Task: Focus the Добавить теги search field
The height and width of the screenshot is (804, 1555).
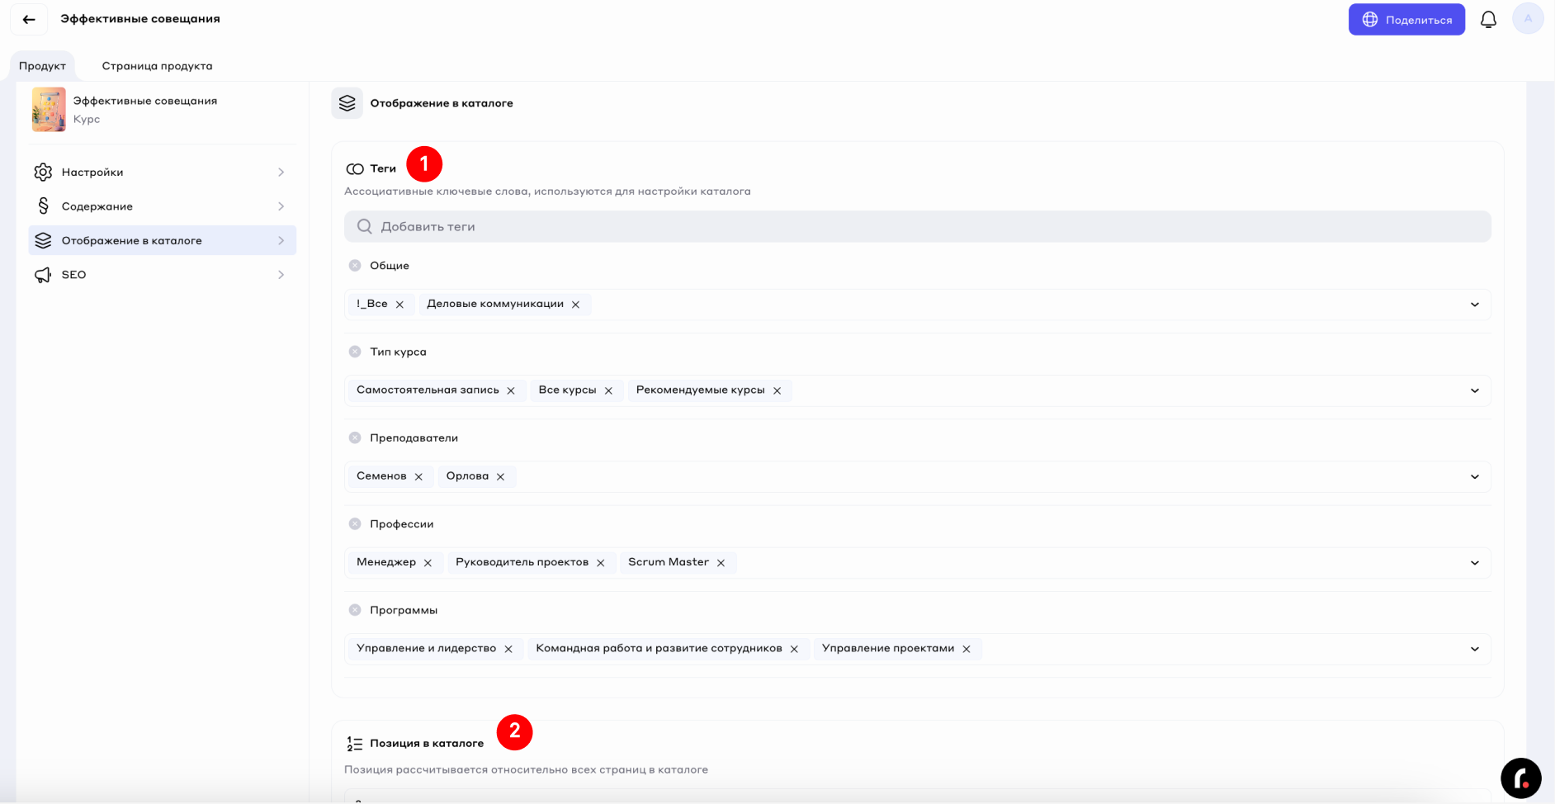Action: click(916, 227)
